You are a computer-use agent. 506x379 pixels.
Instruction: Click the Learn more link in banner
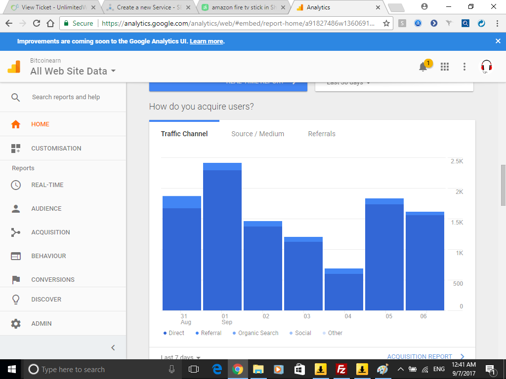pos(206,41)
